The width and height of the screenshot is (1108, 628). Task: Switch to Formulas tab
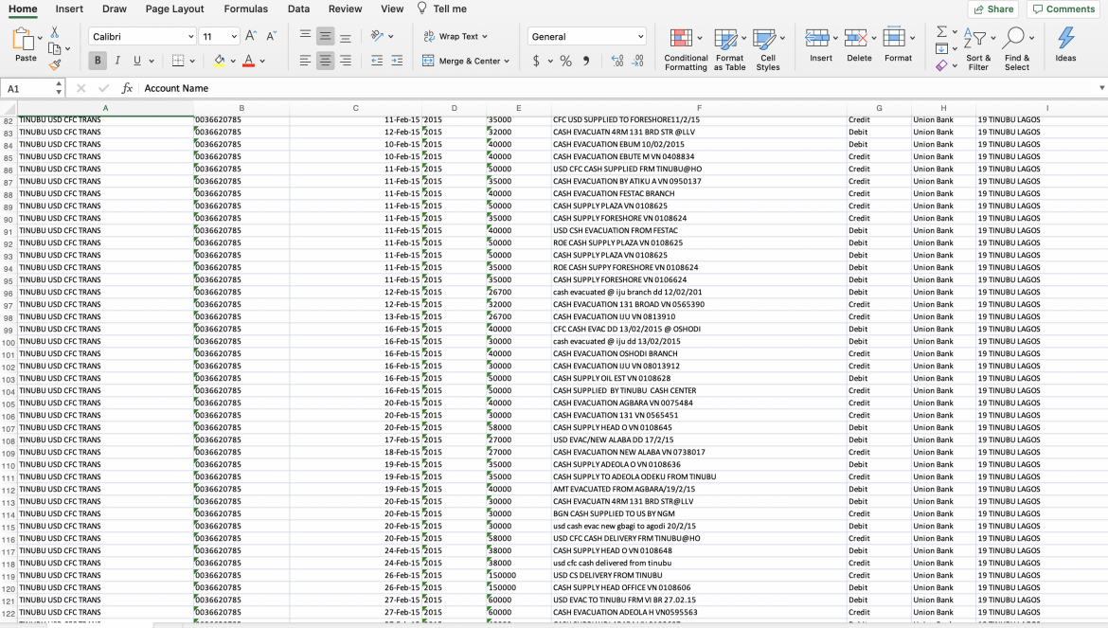(246, 9)
